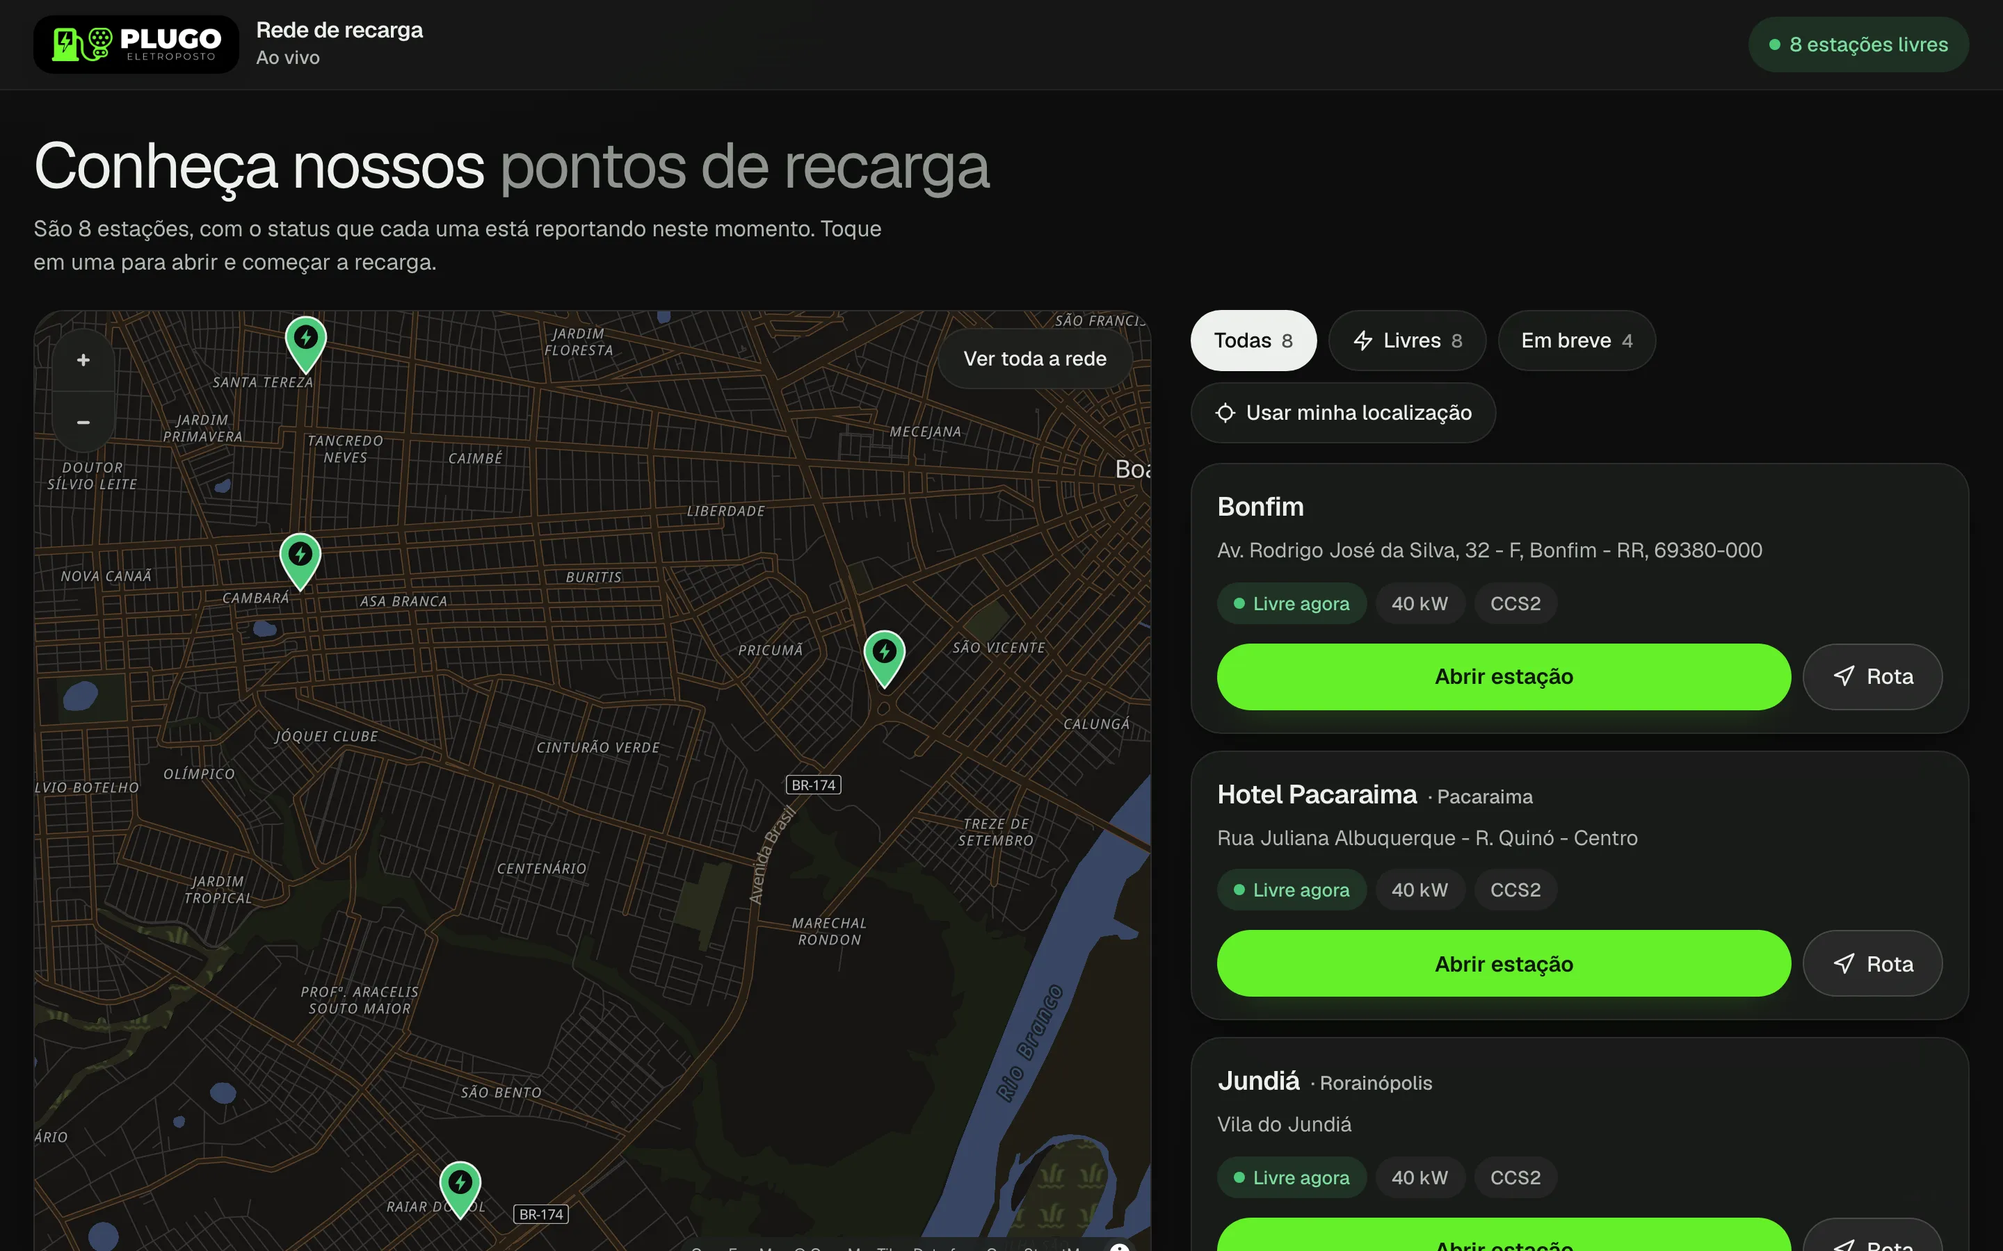Click the Av. Rodrigo José da Silva address
This screenshot has width=2003, height=1251.
(x=1489, y=550)
